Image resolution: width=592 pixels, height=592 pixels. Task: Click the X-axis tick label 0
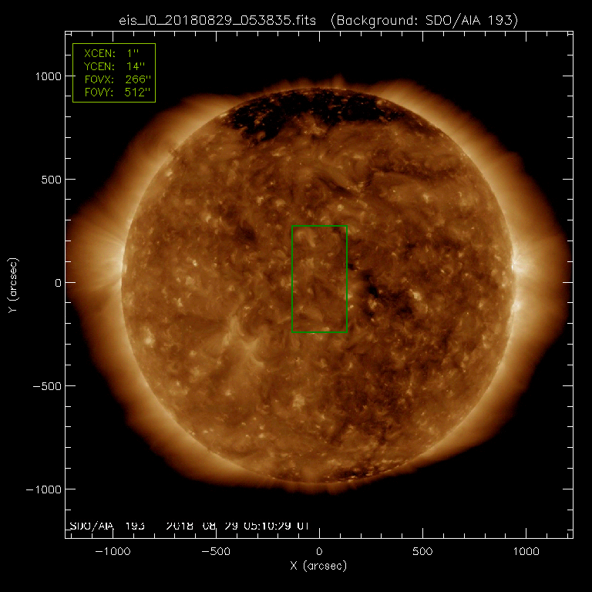(x=319, y=552)
